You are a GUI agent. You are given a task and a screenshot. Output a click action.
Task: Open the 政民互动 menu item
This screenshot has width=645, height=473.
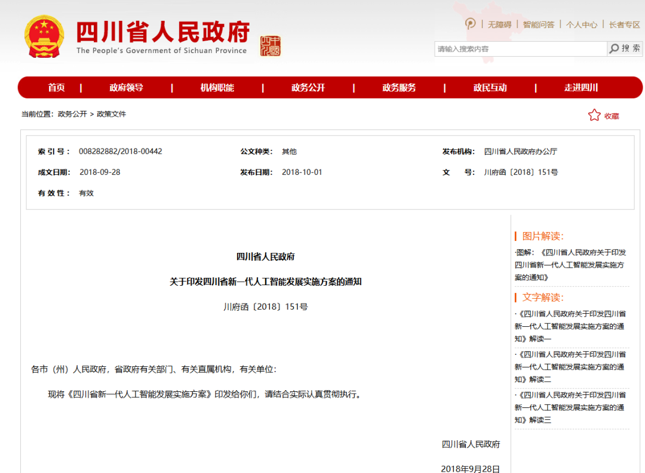click(490, 88)
